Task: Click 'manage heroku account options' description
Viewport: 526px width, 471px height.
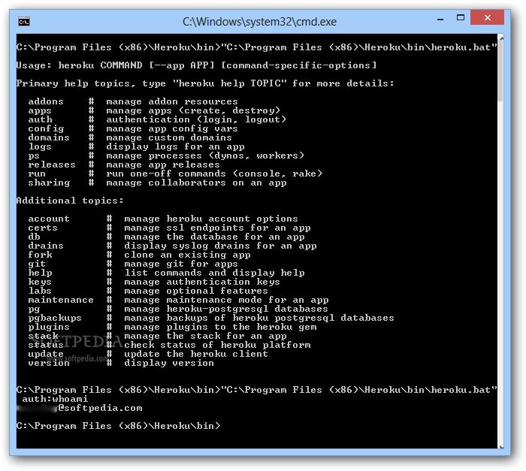Action: tap(211, 219)
